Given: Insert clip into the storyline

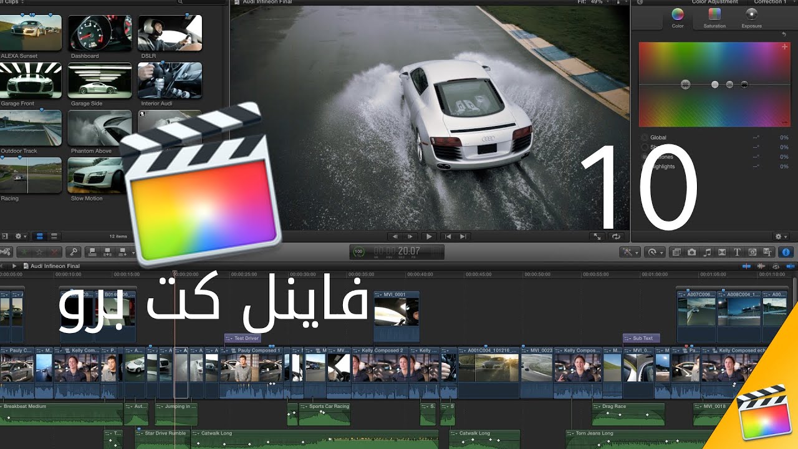Looking at the screenshot, I should click(107, 252).
